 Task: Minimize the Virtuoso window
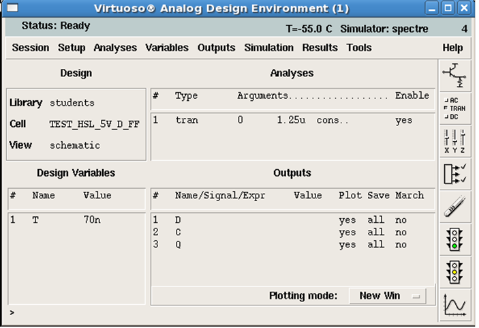(x=432, y=8)
